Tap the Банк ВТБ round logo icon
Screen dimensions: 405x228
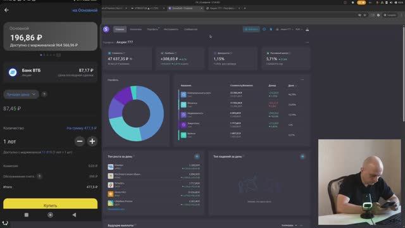(13, 72)
